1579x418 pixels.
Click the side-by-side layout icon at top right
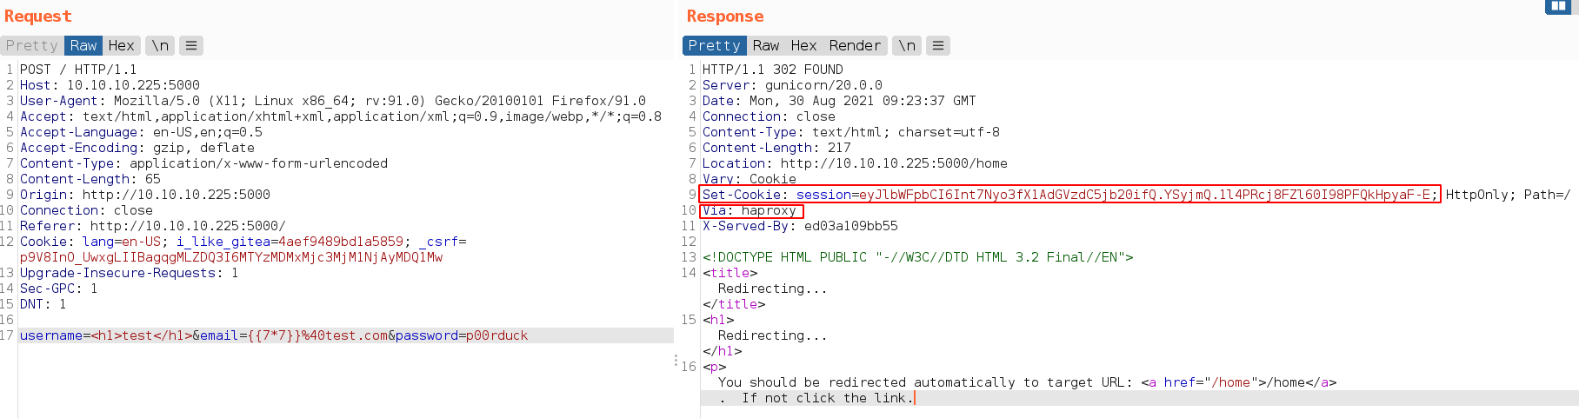click(x=1557, y=7)
